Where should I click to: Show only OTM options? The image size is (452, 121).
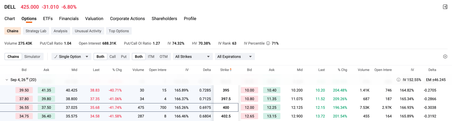pyautogui.click(x=164, y=56)
